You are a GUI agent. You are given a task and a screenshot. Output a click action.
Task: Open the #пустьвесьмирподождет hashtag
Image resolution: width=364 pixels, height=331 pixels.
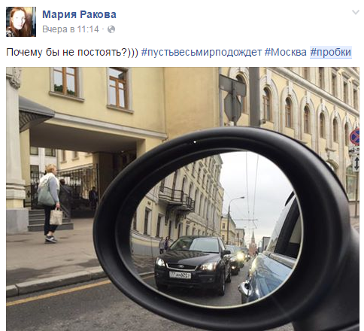coord(202,52)
